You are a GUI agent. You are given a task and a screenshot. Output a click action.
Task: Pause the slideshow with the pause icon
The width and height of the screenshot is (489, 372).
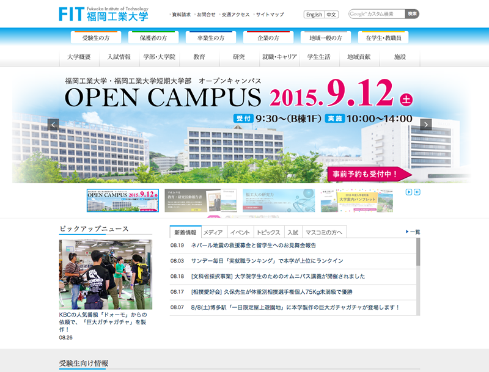tap(417, 192)
